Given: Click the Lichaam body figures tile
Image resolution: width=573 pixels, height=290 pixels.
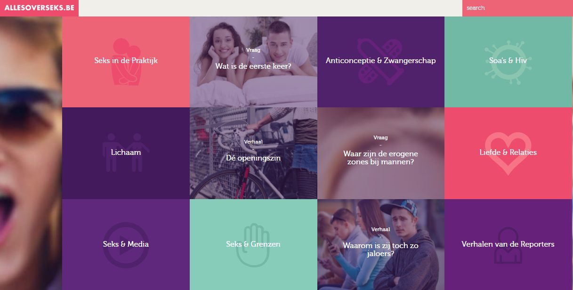Looking at the screenshot, I should [x=126, y=153].
